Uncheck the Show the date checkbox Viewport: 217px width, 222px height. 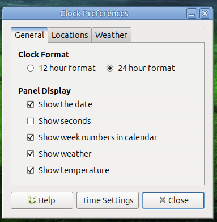(31, 104)
